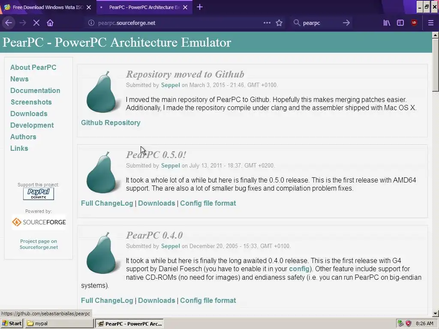
Task: Submit the pearpc search with arrow
Action: (x=346, y=23)
